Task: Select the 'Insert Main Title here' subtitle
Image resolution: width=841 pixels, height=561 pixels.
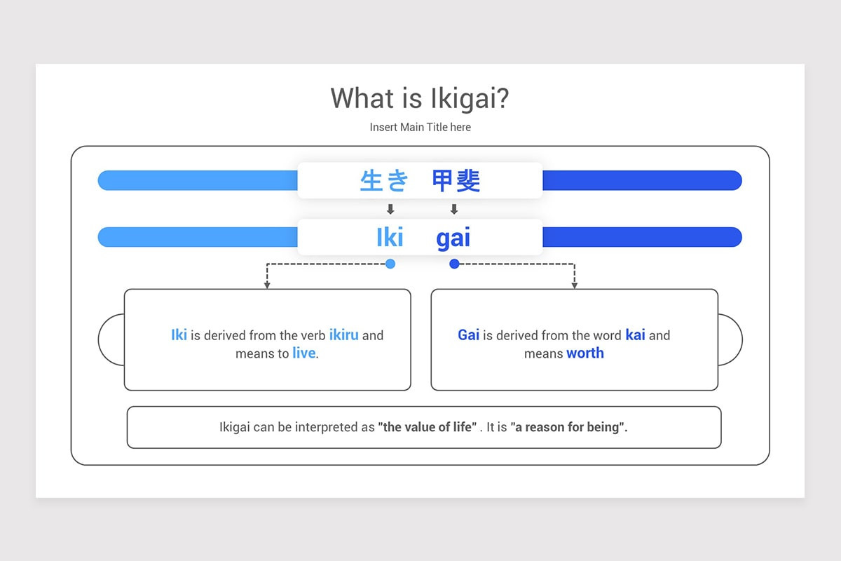Action: [x=420, y=127]
